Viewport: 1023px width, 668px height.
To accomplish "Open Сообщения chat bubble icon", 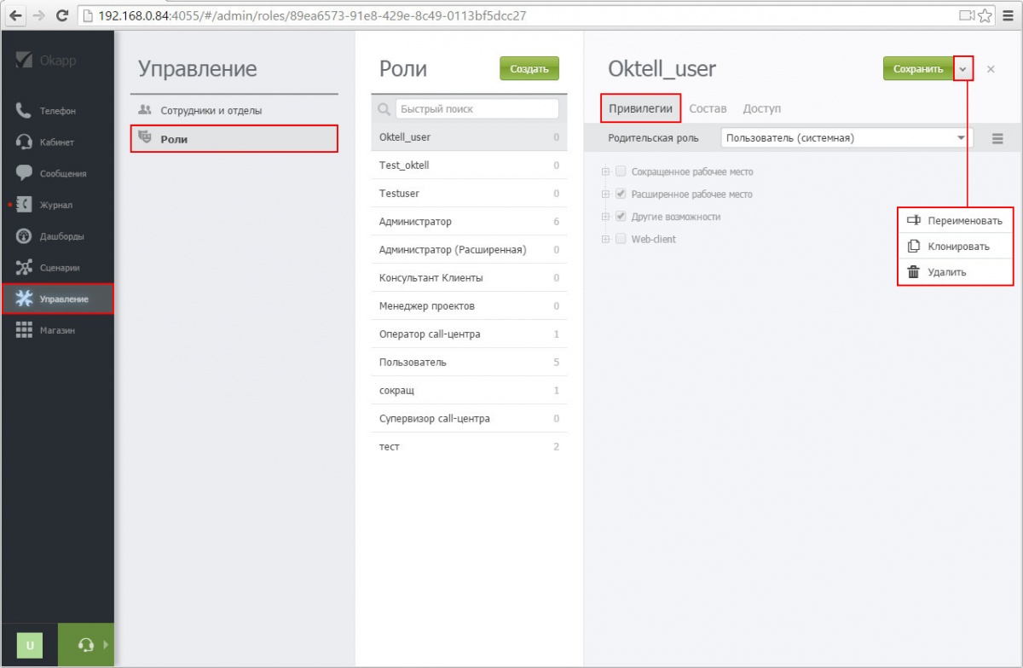I will pyautogui.click(x=25, y=173).
